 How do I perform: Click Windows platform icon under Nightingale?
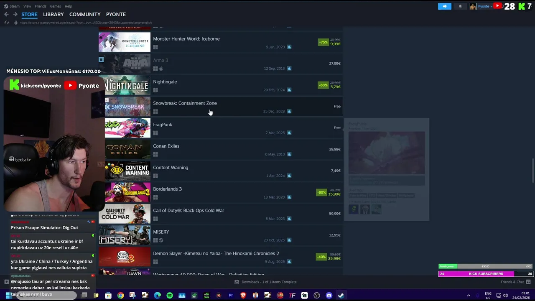click(x=155, y=90)
